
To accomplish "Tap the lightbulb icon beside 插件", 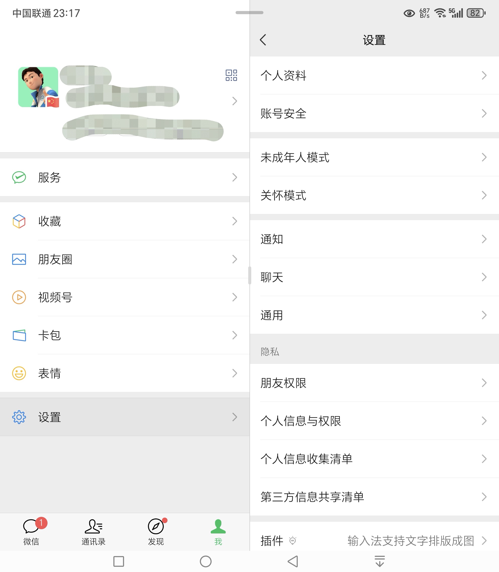I will tap(292, 541).
